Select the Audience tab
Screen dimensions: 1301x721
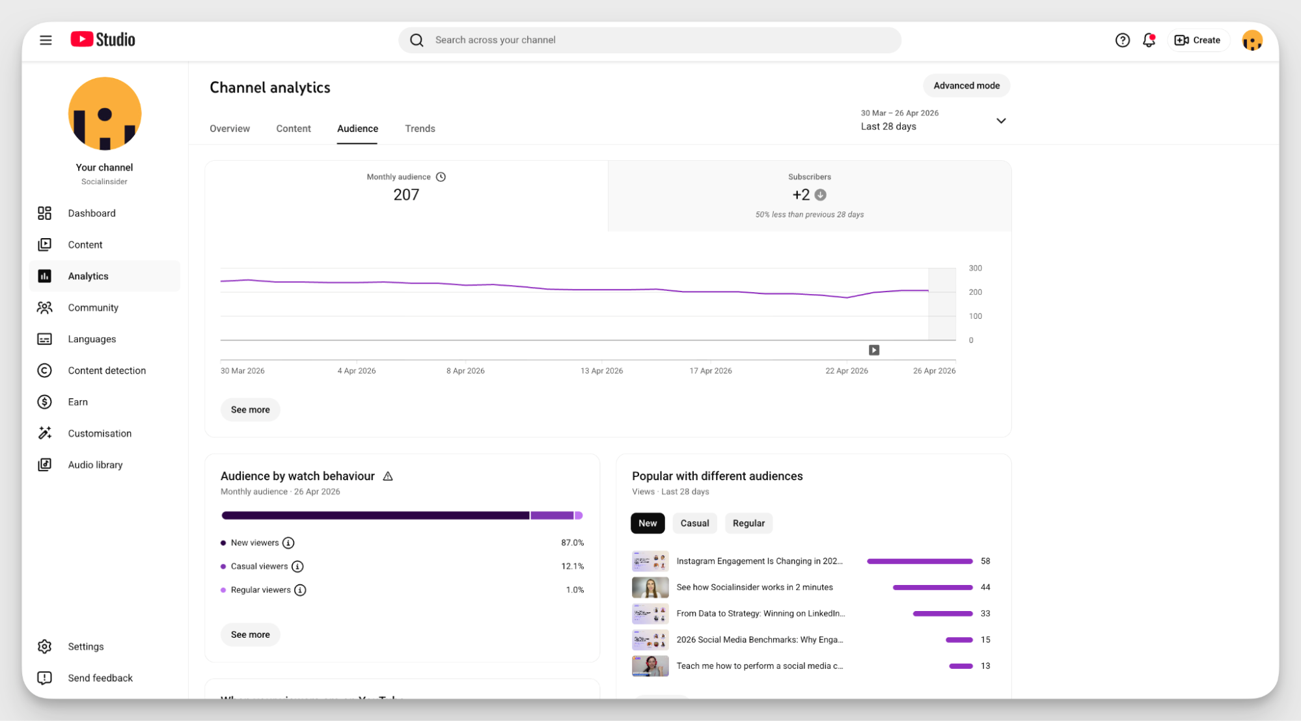tap(357, 129)
